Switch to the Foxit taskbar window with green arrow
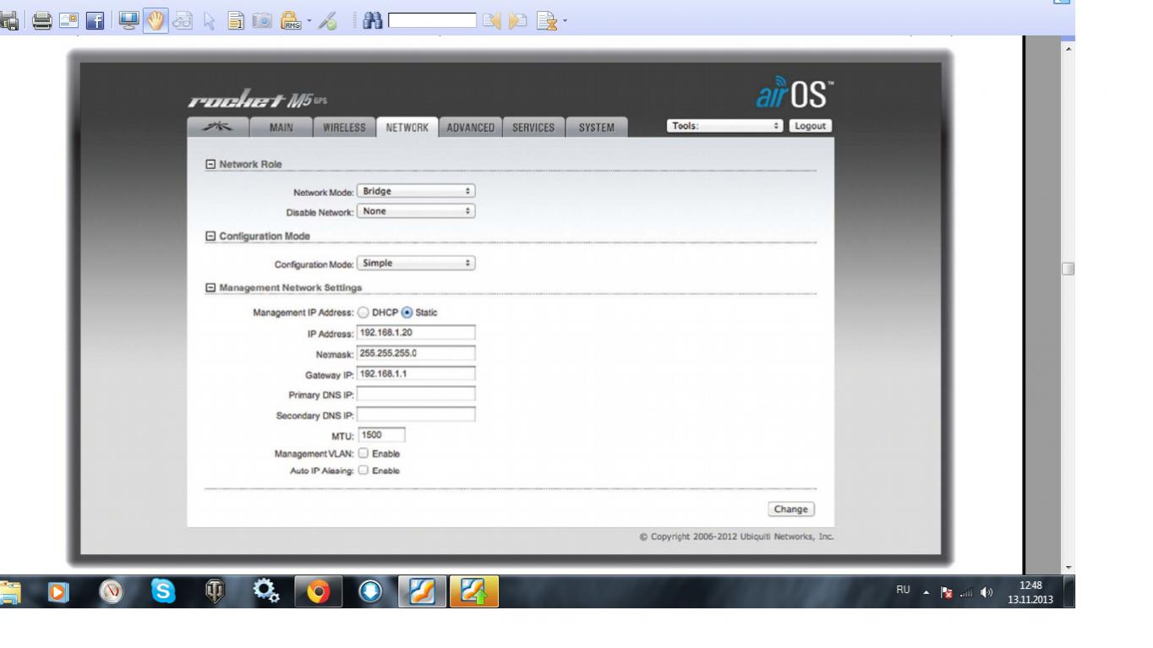Viewport: 1153px width, 648px height. 474,593
